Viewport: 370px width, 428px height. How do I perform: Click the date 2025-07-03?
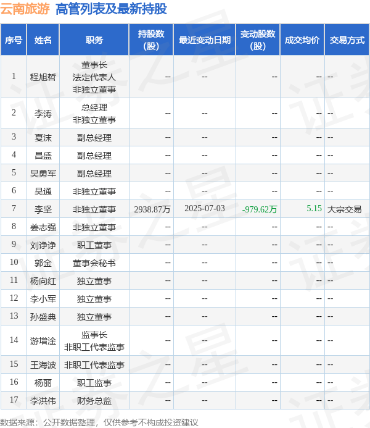point(205,209)
